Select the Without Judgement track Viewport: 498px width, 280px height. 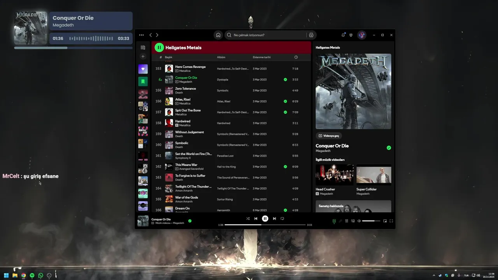point(231,134)
